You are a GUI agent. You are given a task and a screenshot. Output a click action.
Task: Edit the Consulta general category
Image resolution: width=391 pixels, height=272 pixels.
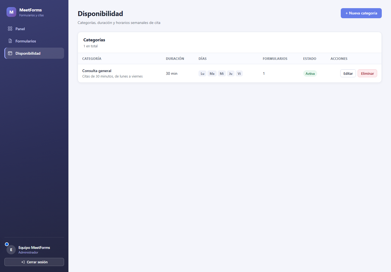(x=348, y=73)
